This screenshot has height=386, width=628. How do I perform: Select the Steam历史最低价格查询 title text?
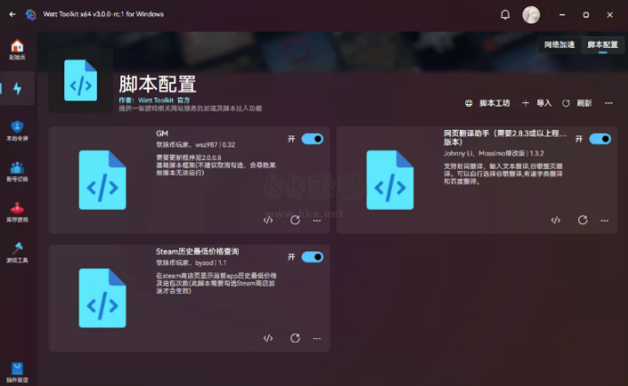197,251
